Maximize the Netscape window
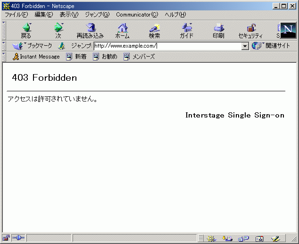 coord(283,6)
